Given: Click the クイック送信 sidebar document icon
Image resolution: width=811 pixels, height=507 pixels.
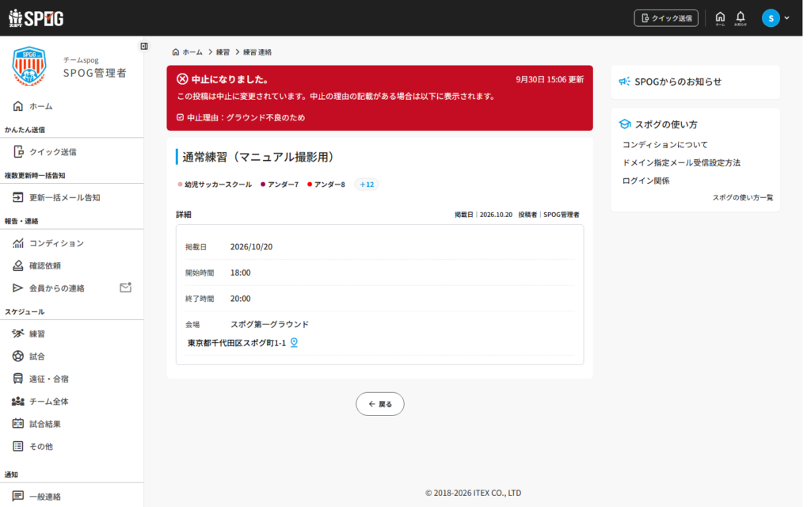Looking at the screenshot, I should pos(18,151).
